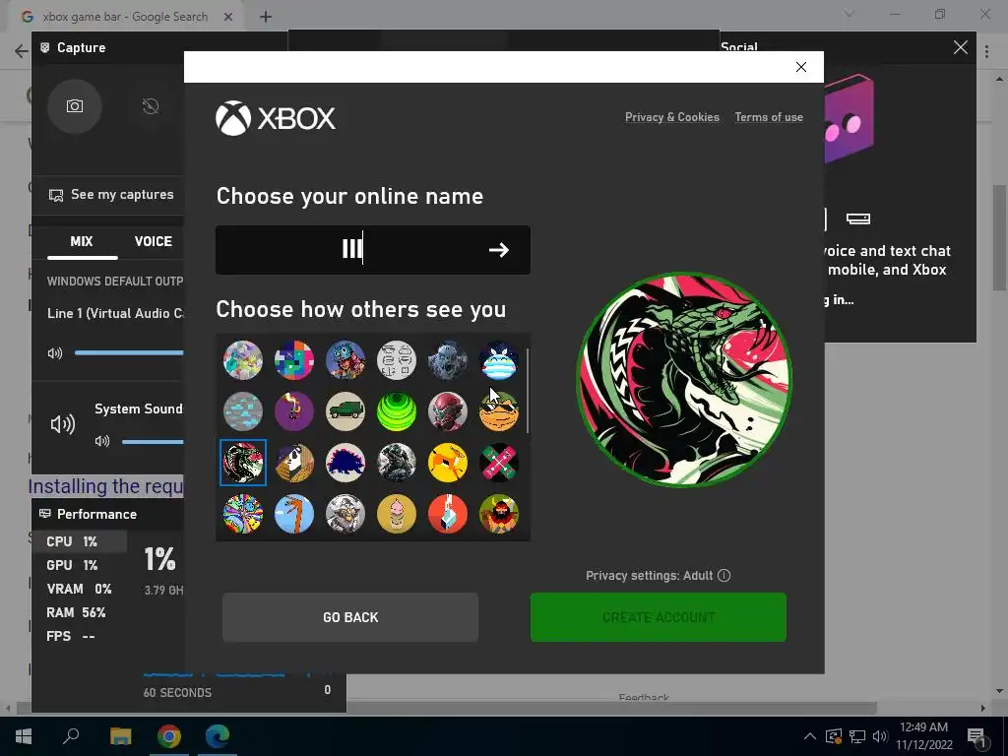This screenshot has height=756, width=1008.
Task: Choose the giraffe on blue sky avatar
Action: coord(293,514)
